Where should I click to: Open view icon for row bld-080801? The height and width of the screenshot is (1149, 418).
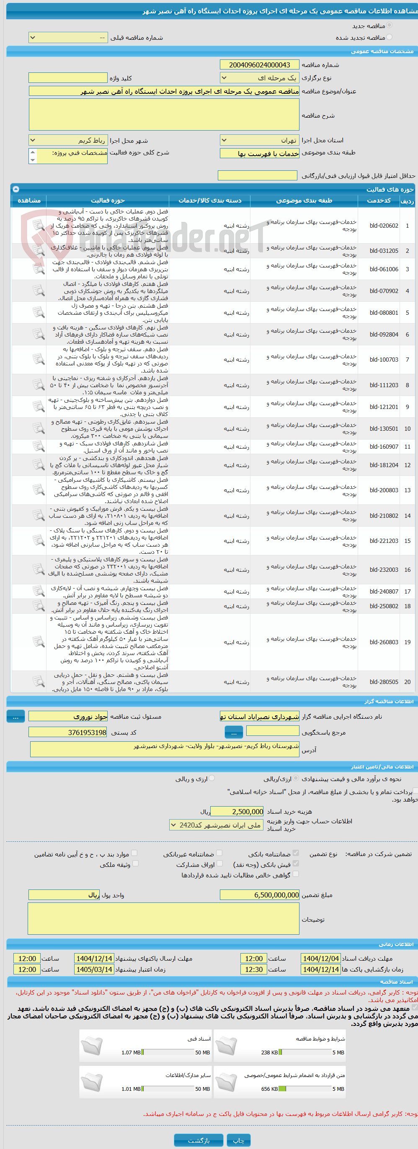[39, 313]
